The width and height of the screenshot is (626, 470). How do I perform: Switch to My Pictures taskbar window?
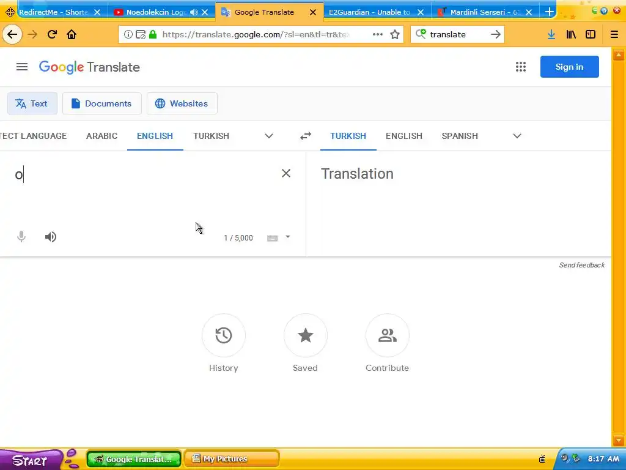(x=232, y=459)
